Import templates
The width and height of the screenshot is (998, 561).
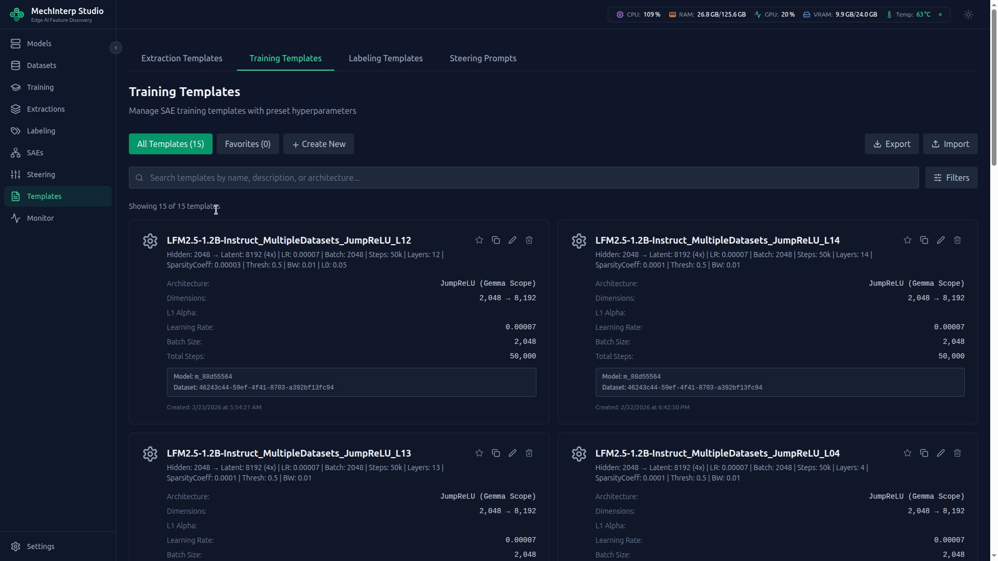click(950, 144)
